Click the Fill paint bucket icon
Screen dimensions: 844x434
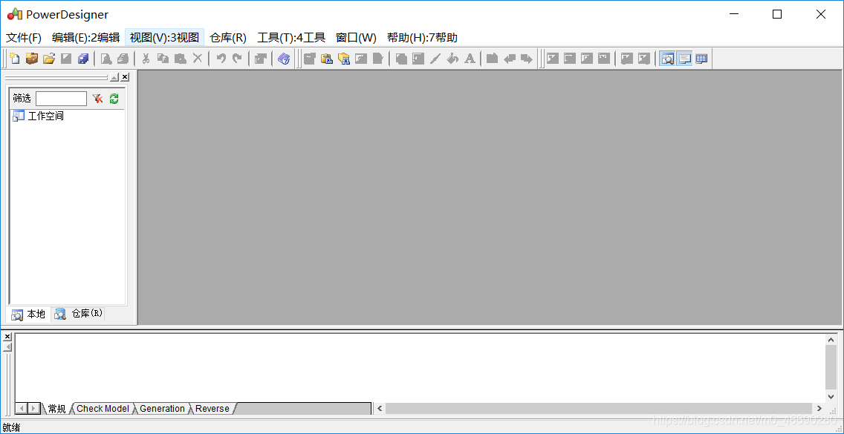(x=452, y=59)
